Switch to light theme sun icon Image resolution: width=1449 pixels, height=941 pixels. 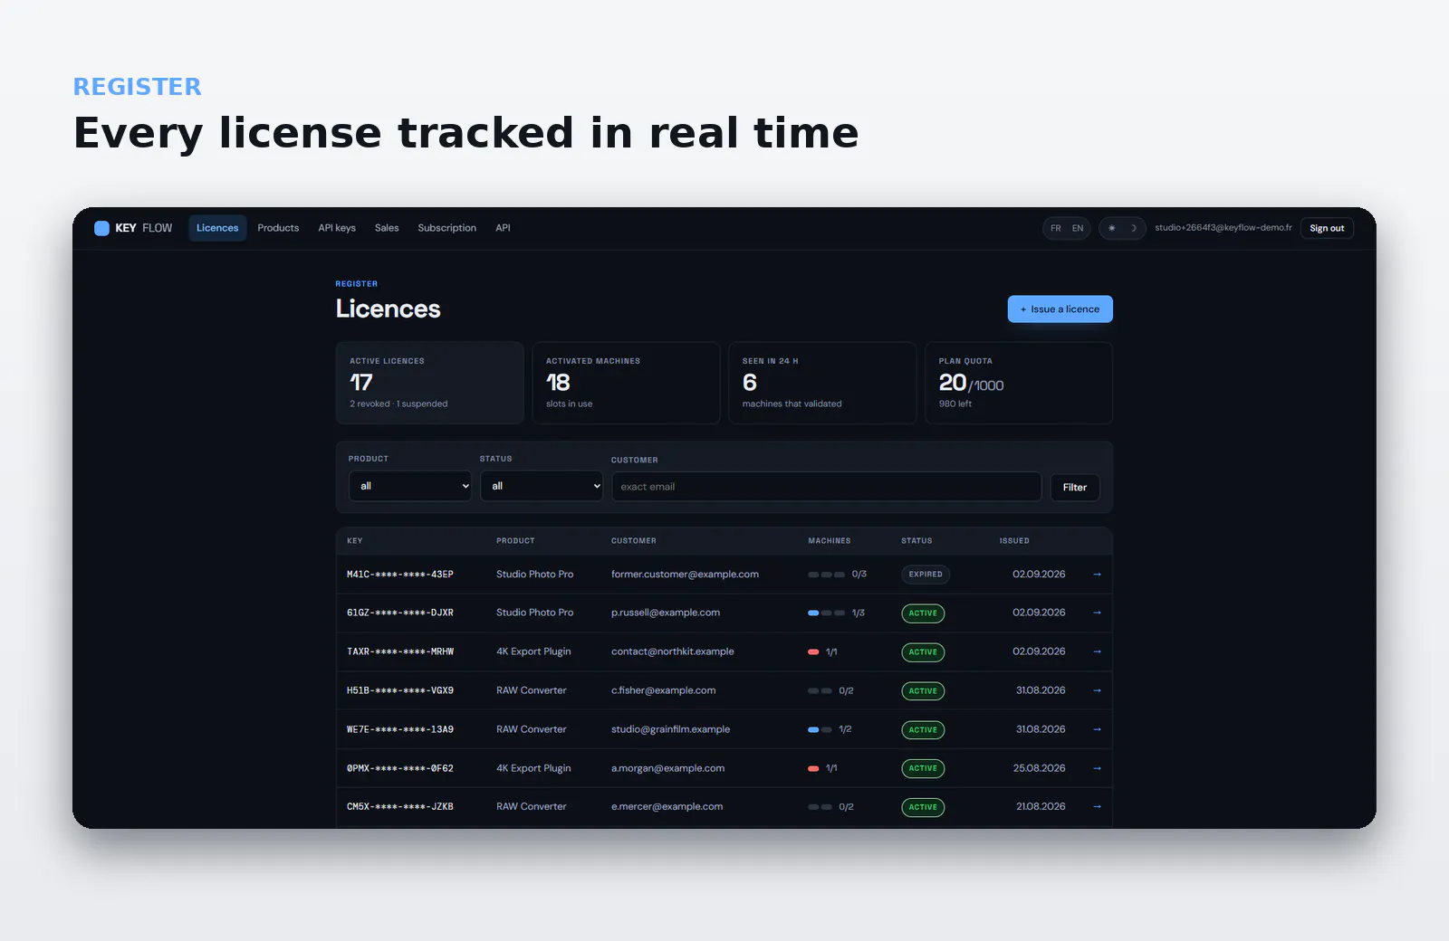(1112, 228)
